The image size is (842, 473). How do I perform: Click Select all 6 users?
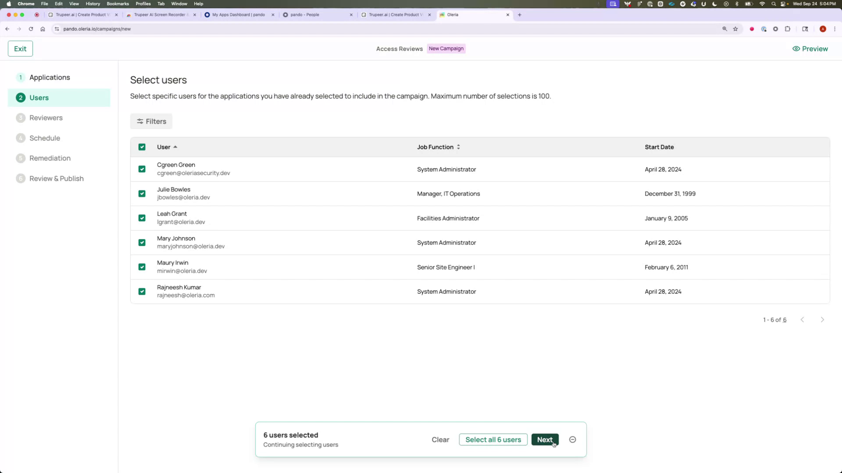point(493,439)
